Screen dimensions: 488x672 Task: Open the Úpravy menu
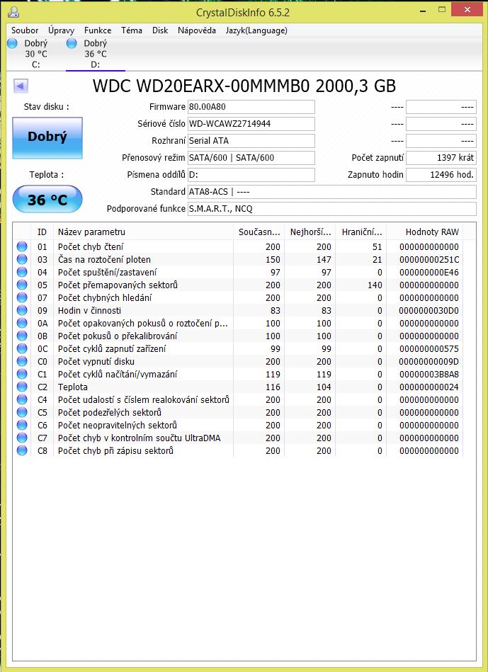[61, 30]
